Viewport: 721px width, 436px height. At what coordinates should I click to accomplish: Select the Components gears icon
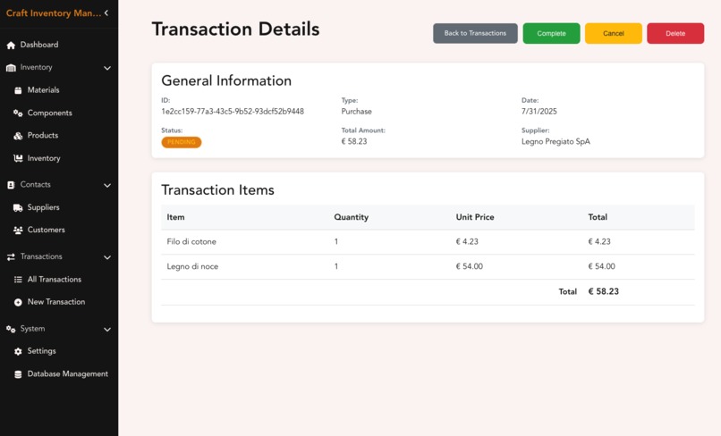pos(18,113)
